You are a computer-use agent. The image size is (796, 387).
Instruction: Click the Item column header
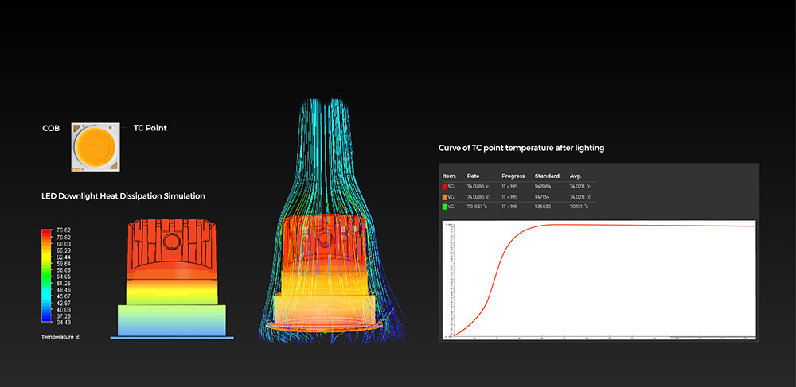coord(448,176)
